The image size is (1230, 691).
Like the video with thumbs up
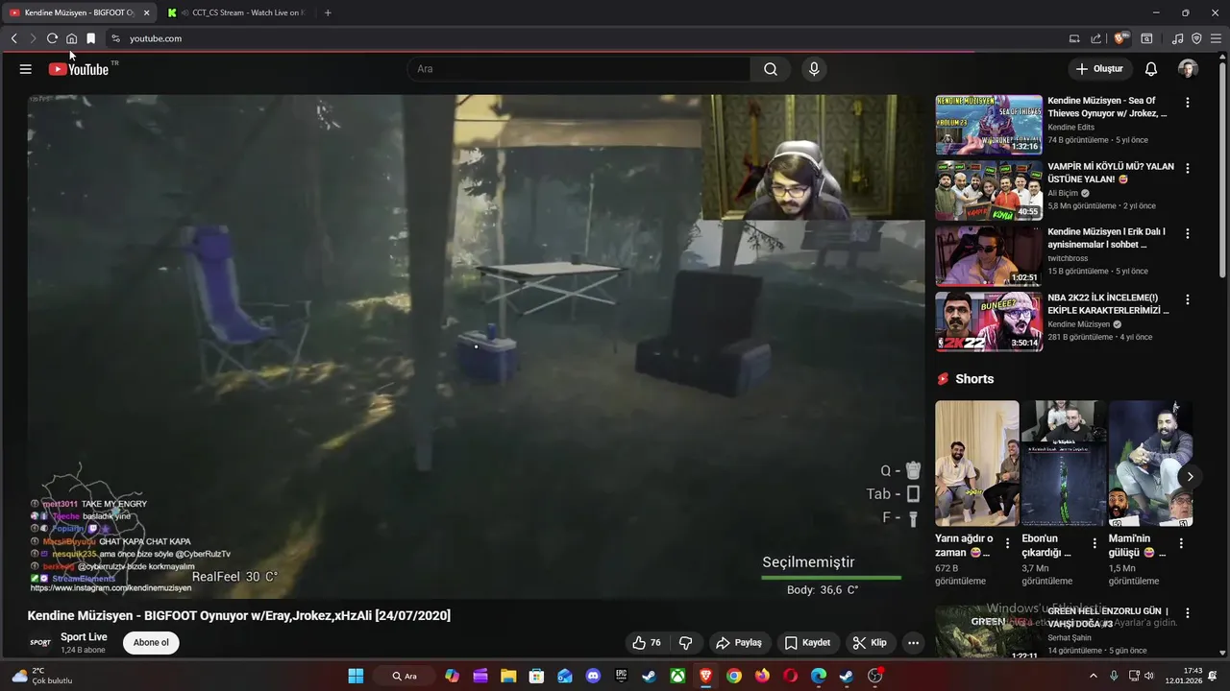point(646,643)
